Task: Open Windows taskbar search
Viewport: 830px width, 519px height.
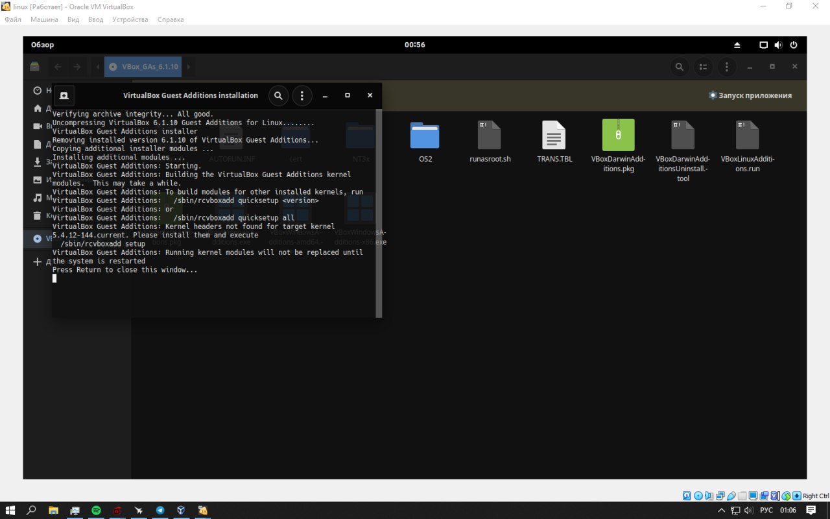Action: click(31, 511)
